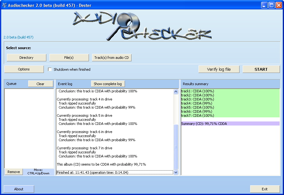Screen dimensions: 284x195
Task: Select Track(s) from audio CD
Action: click(x=111, y=58)
